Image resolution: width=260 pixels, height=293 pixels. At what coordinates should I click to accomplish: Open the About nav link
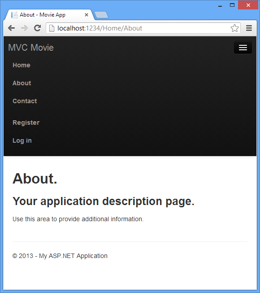pyautogui.click(x=22, y=83)
